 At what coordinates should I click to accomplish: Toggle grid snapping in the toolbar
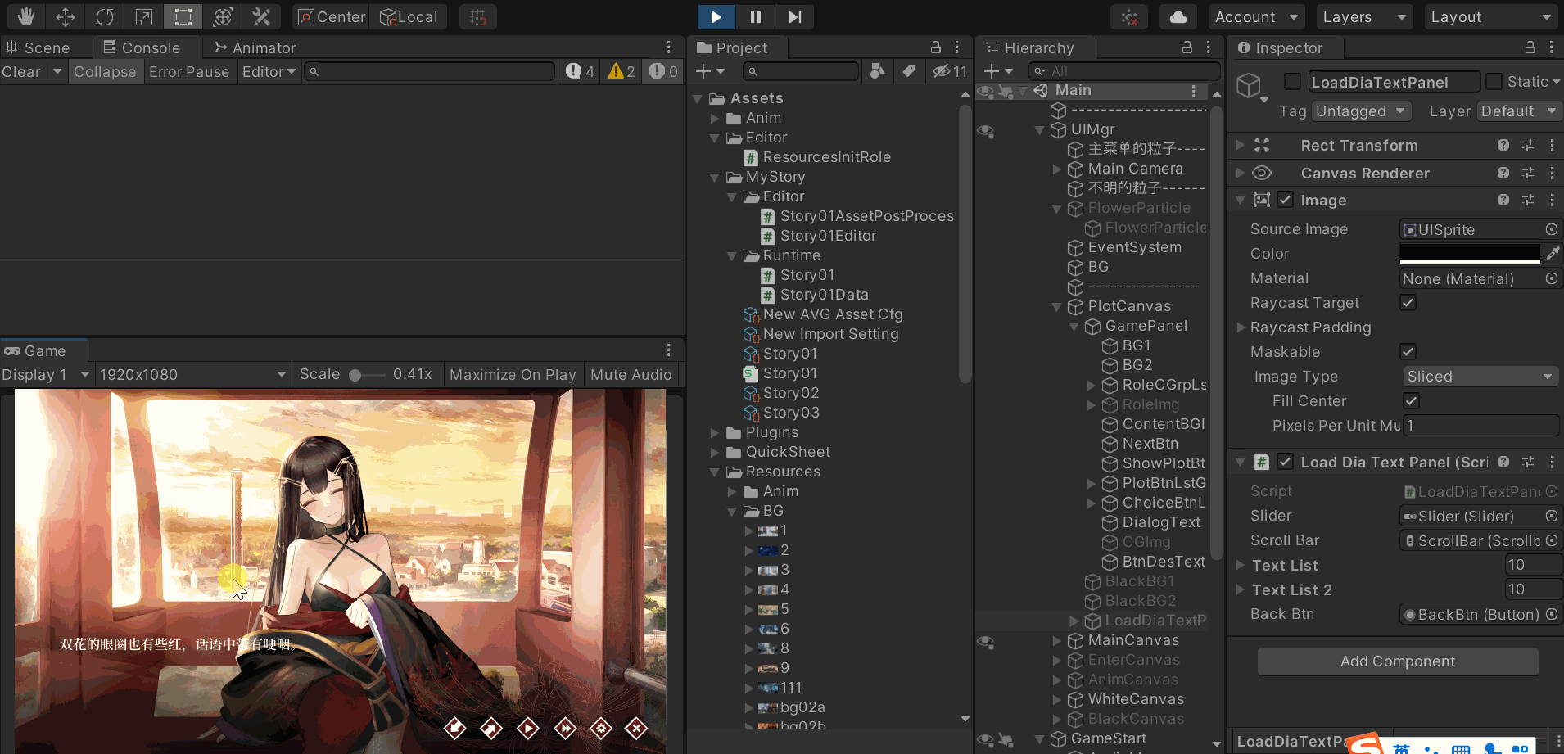point(479,16)
